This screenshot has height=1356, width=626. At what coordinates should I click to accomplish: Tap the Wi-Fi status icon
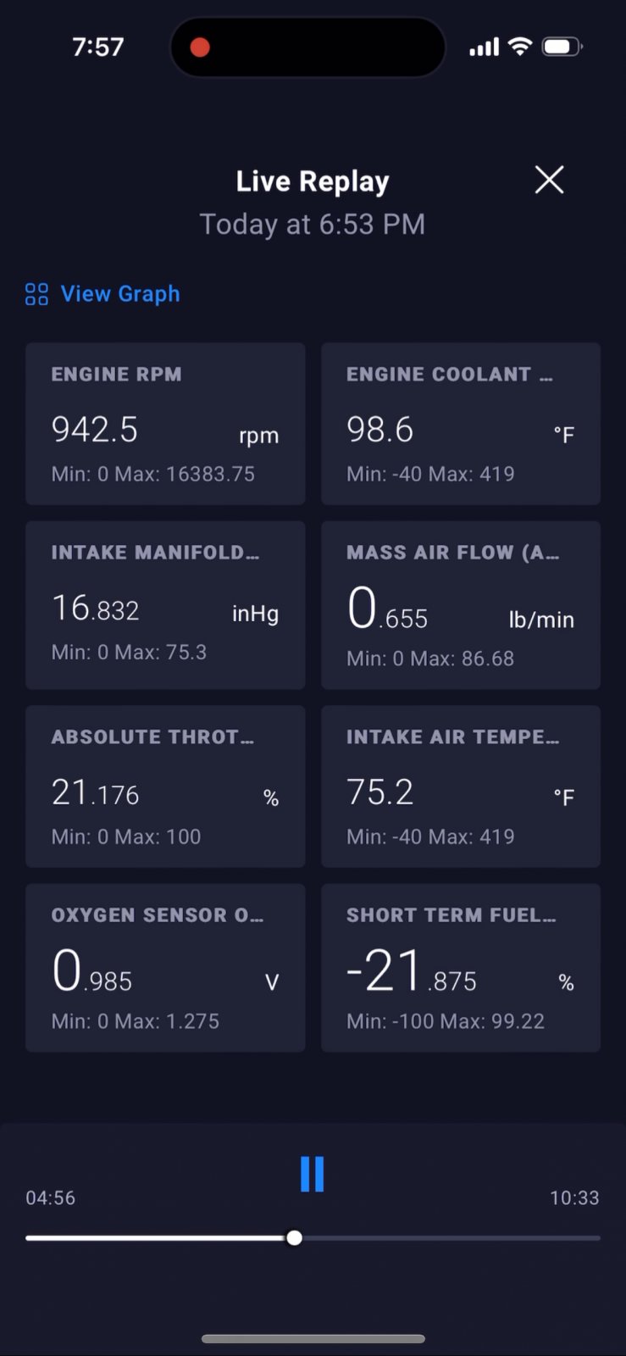click(x=520, y=47)
